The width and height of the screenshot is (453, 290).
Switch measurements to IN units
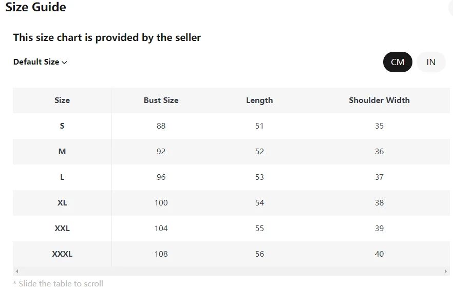pyautogui.click(x=430, y=62)
